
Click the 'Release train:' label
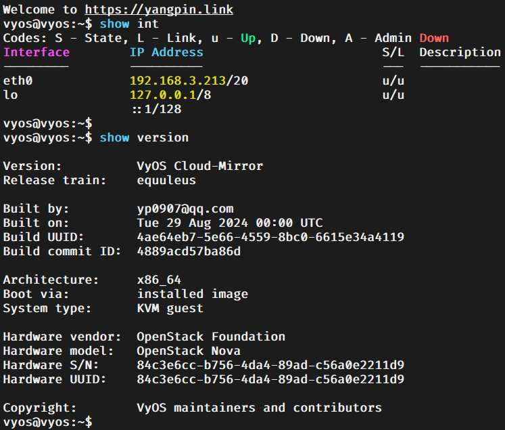coord(55,180)
